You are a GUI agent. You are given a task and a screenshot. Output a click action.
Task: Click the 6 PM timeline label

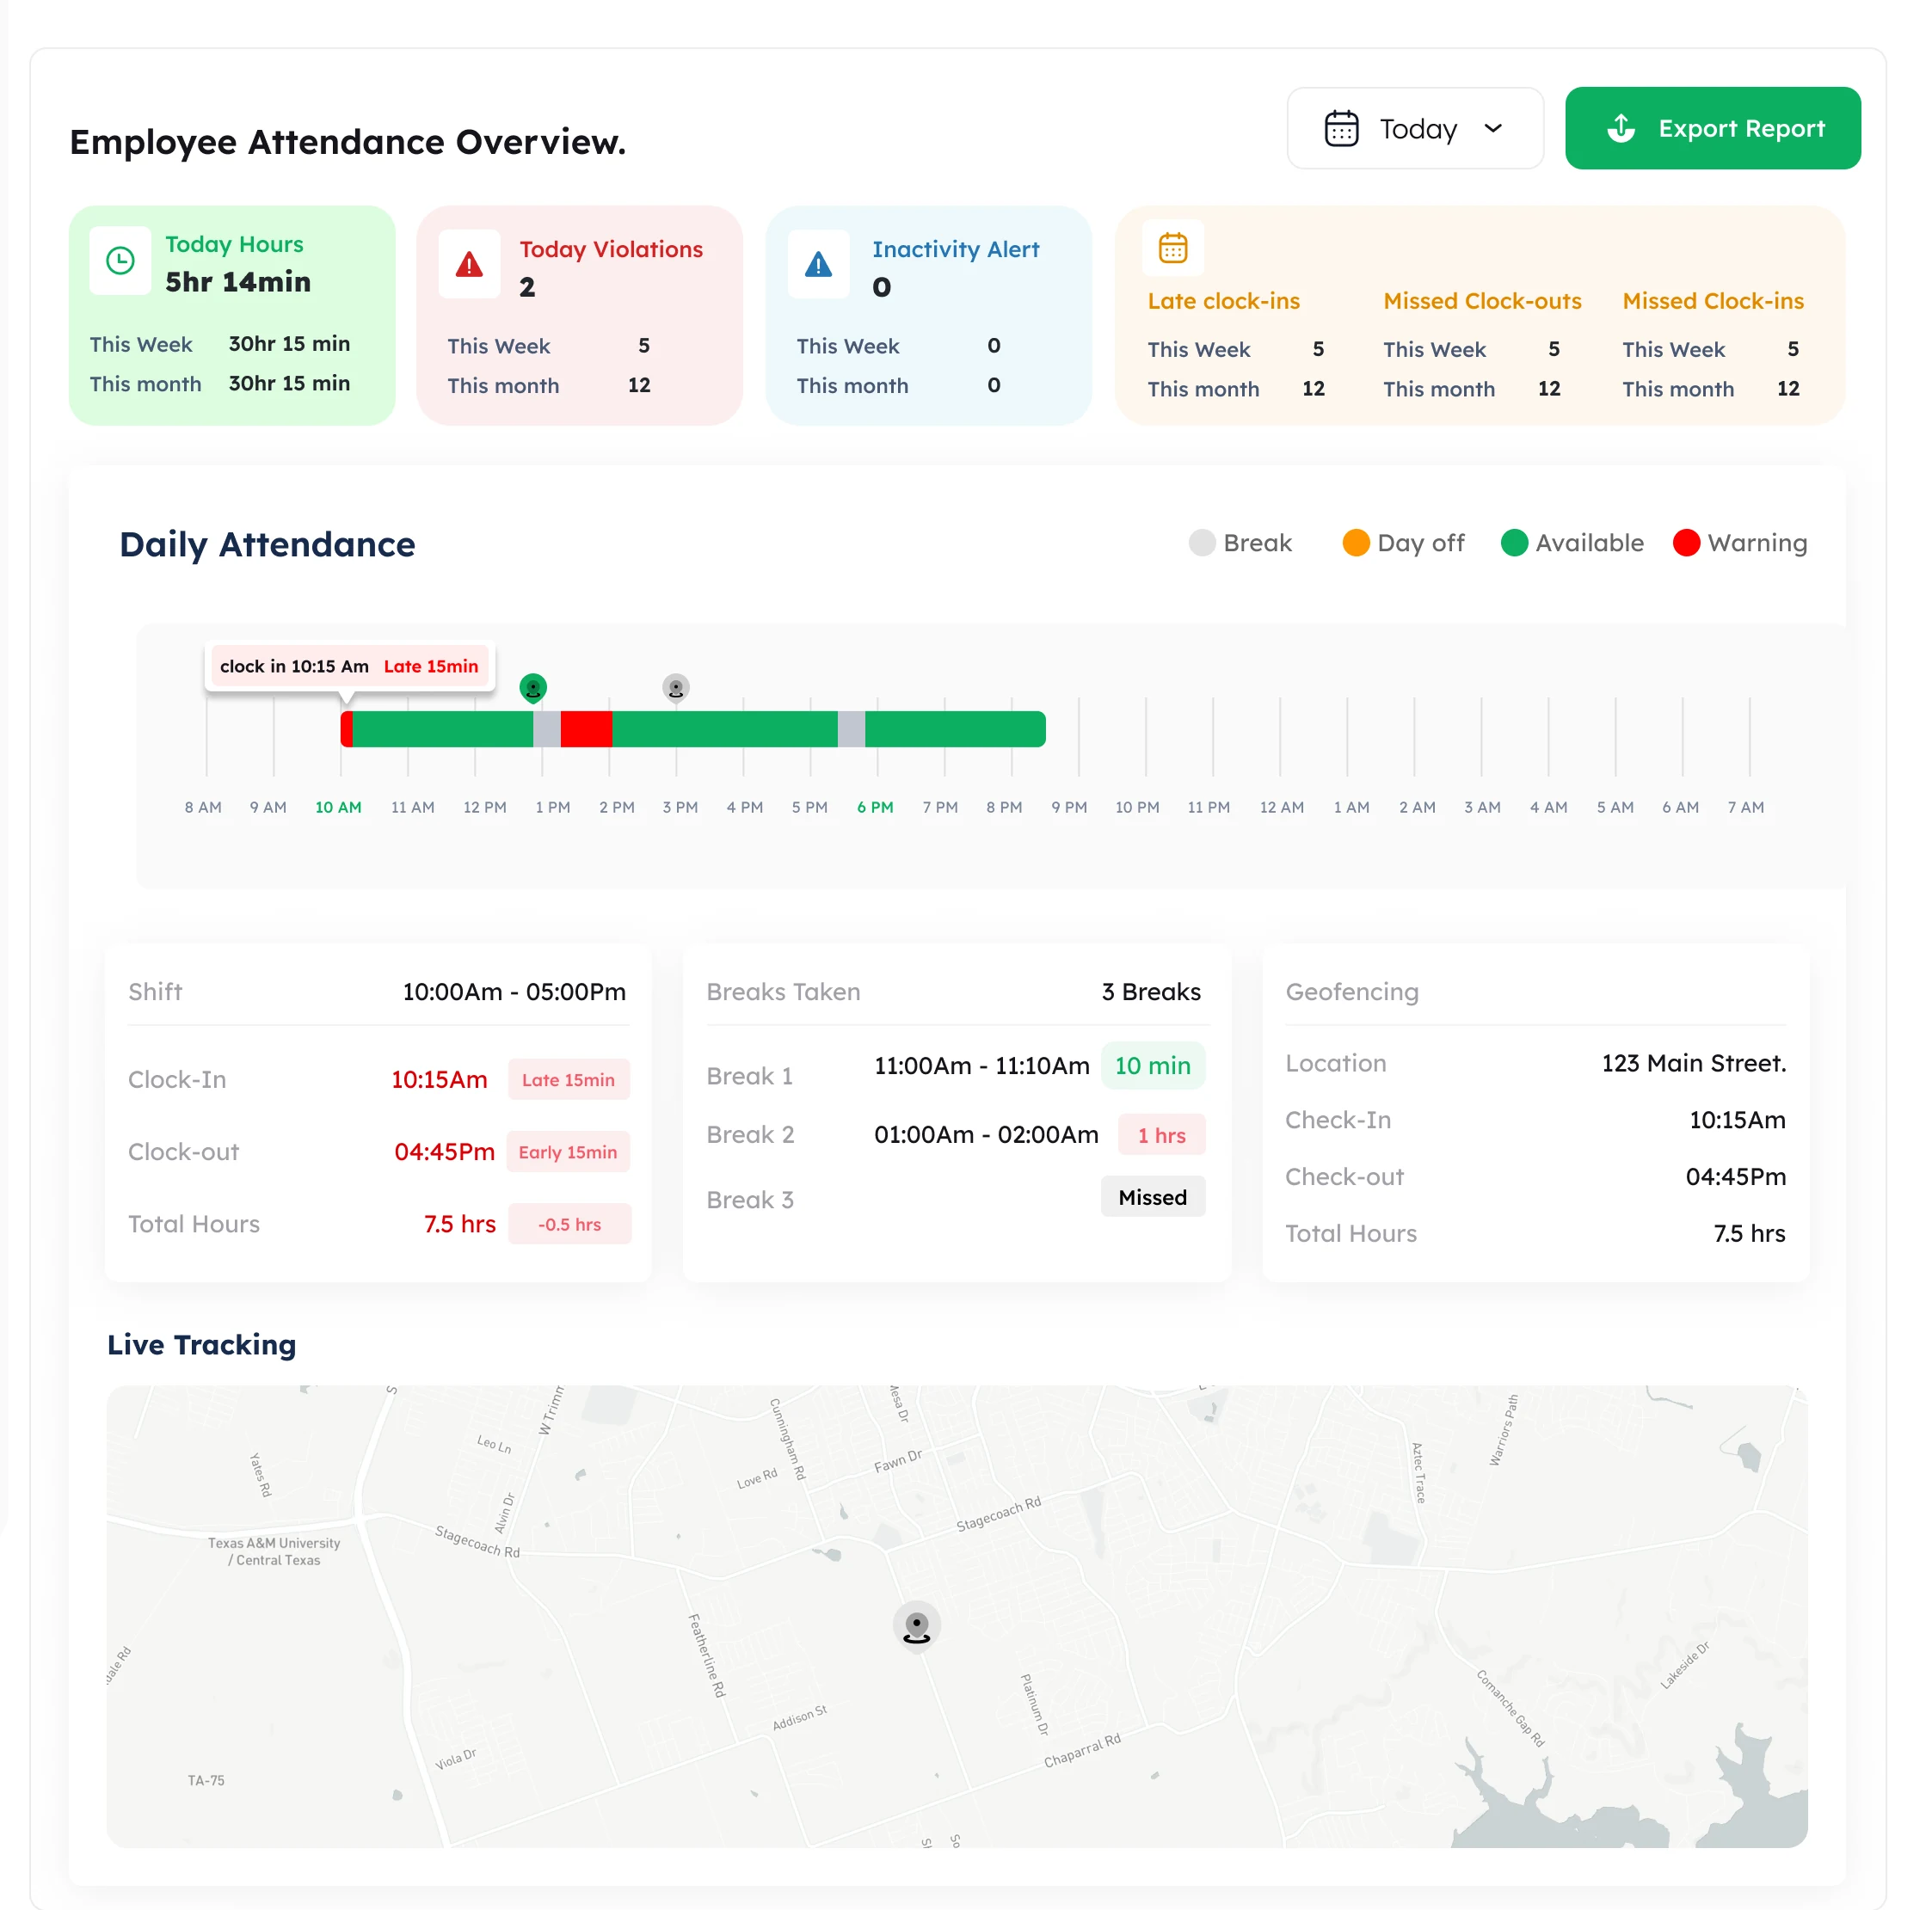tap(875, 807)
